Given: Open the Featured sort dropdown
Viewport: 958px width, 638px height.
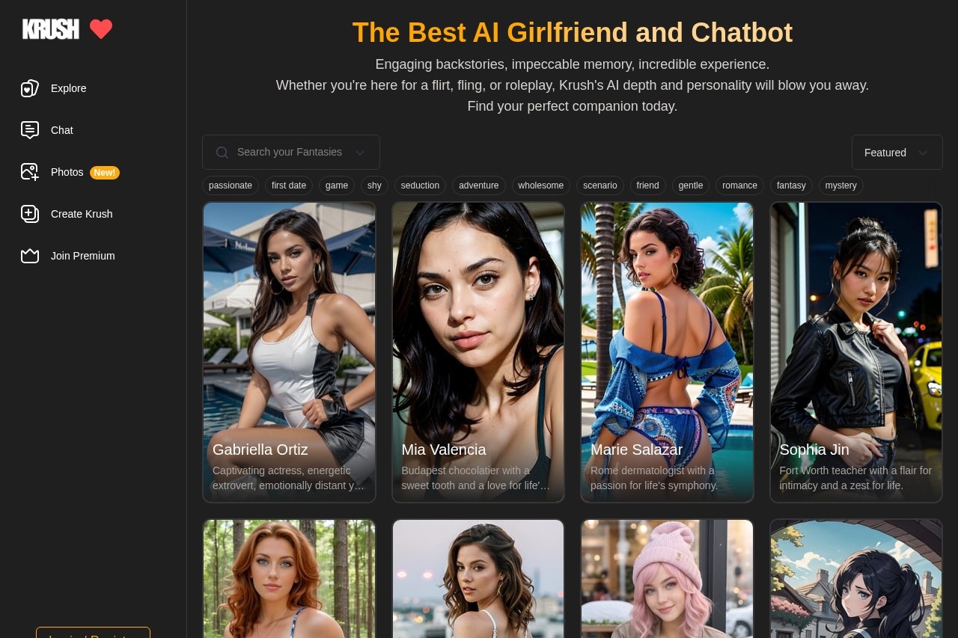Looking at the screenshot, I should [x=897, y=153].
